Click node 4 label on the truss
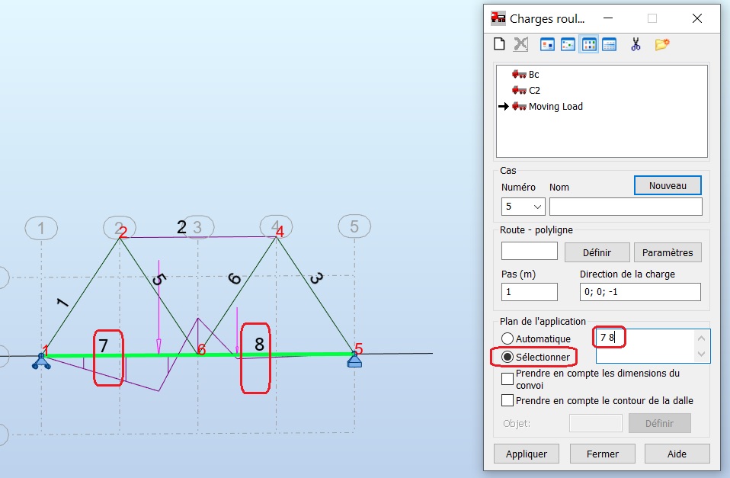 280,231
